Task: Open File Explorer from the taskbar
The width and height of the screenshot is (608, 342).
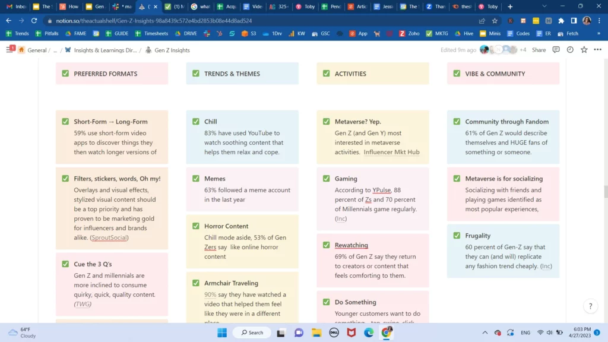Action: pos(316,332)
